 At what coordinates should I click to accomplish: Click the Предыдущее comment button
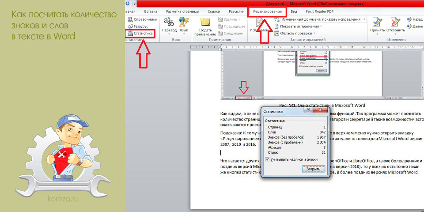coord(231,26)
